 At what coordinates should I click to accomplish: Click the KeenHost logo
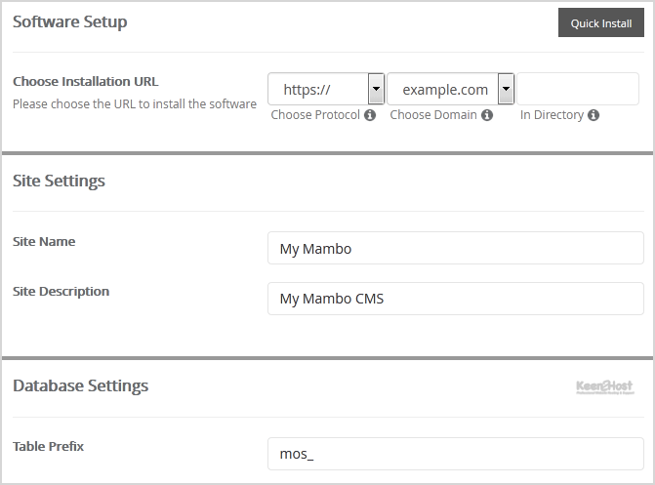(x=605, y=387)
